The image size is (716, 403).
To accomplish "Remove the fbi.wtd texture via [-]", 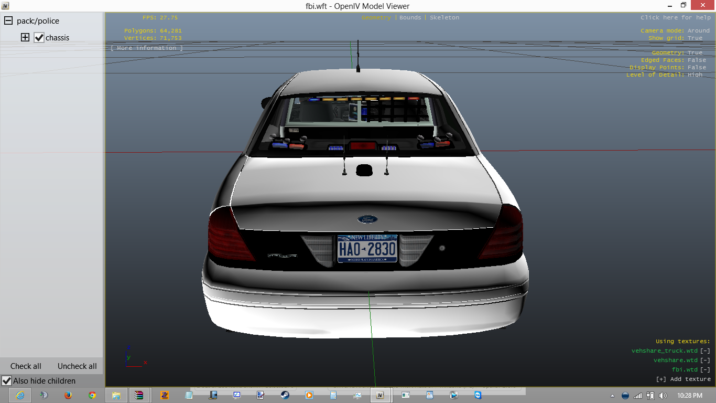I will (705, 369).
